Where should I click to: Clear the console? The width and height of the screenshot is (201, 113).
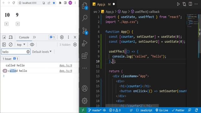point(11,45)
